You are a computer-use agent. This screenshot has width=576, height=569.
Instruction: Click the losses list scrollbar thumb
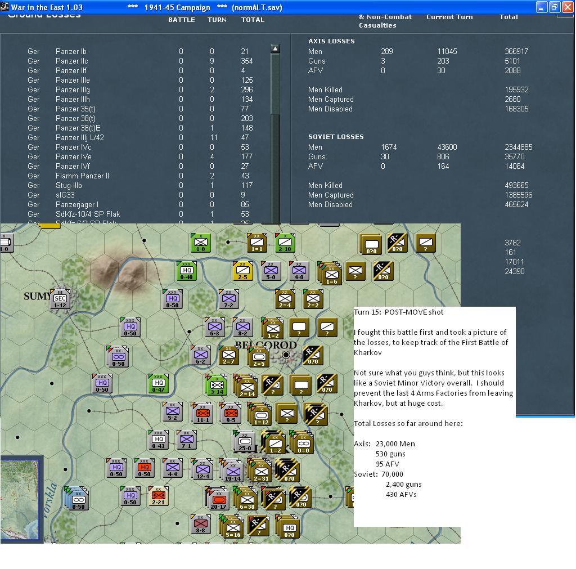pyautogui.click(x=275, y=84)
